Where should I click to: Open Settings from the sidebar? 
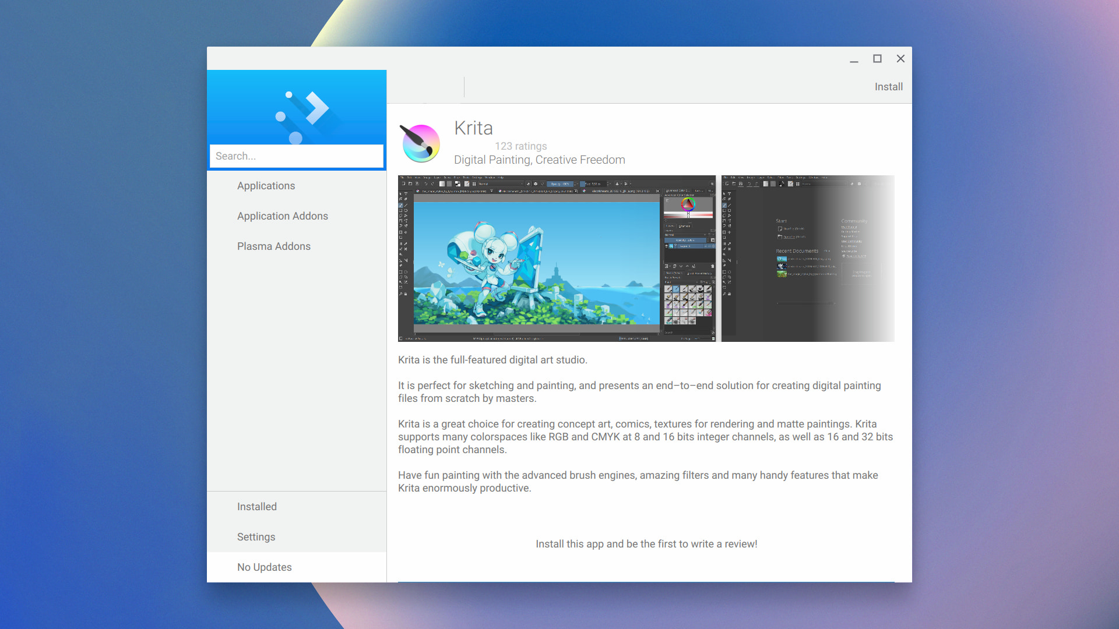tap(256, 536)
